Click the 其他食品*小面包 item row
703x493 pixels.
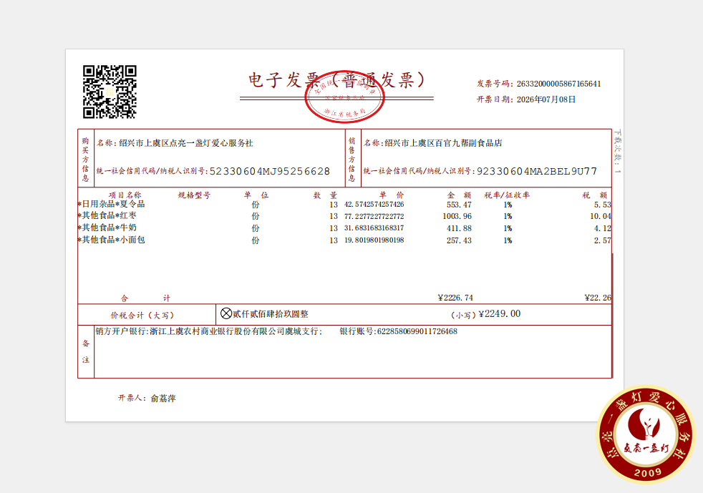pos(344,240)
